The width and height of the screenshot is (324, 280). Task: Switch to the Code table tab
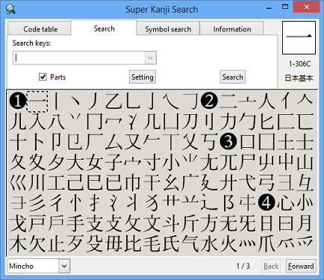[x=40, y=29]
